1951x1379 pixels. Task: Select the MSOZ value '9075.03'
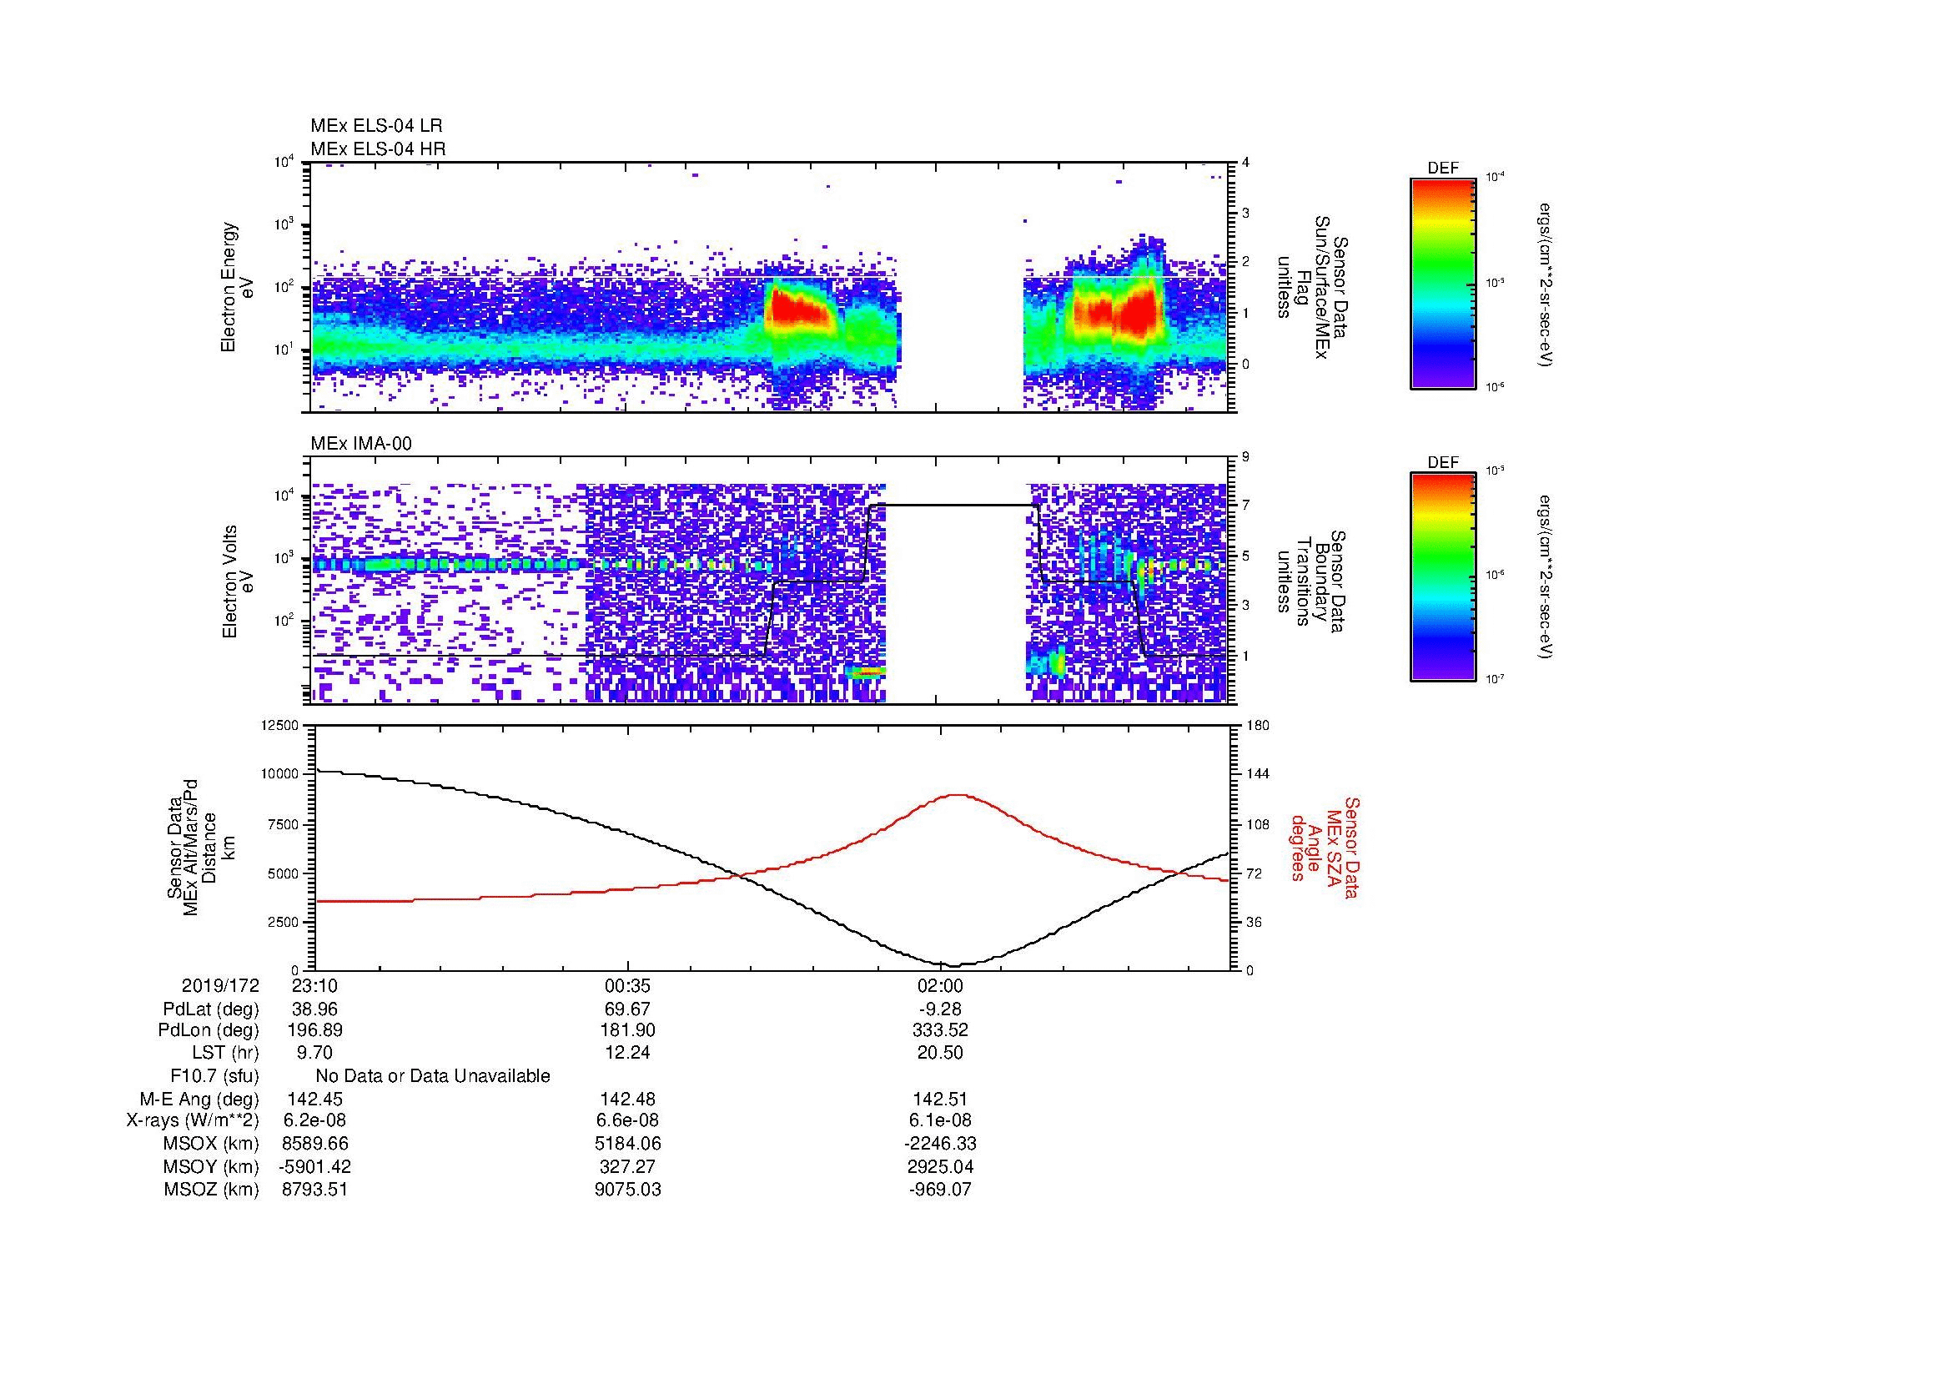click(628, 1190)
